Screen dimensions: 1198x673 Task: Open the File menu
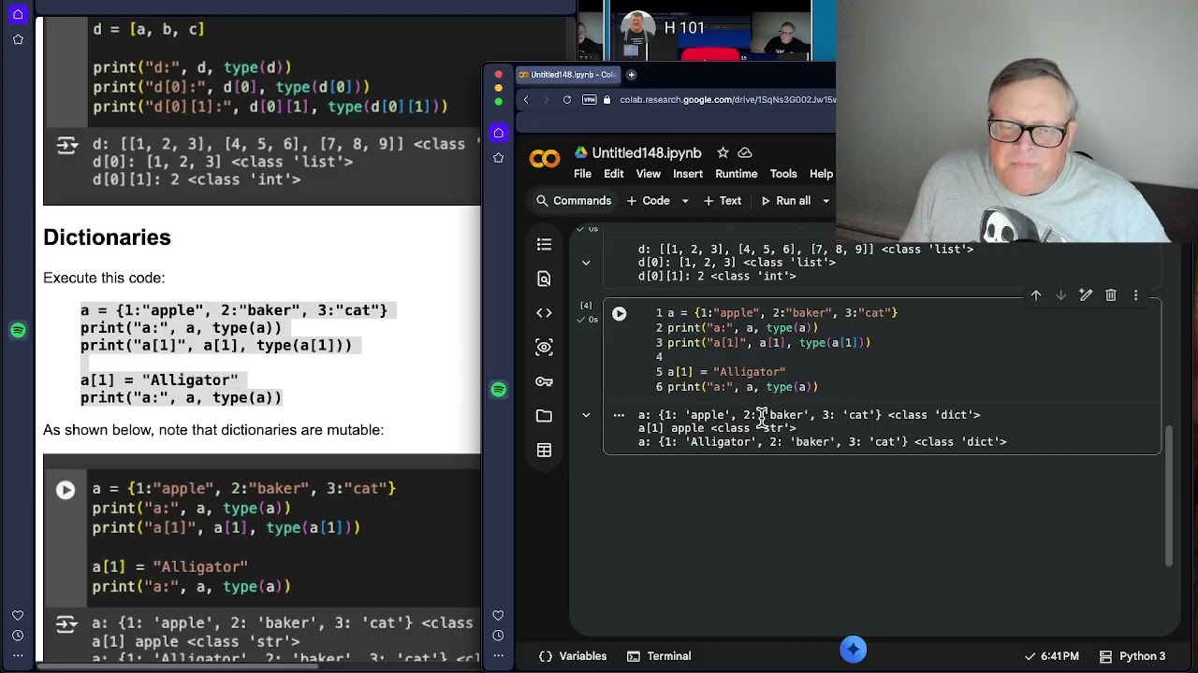[582, 174]
